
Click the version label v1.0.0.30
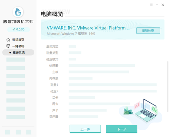click(18, 29)
